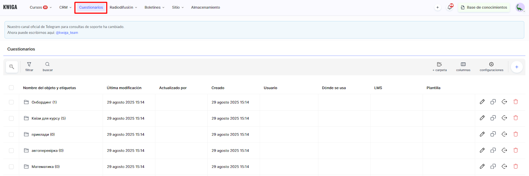
Task: Open the columnas column settings
Action: (x=463, y=66)
